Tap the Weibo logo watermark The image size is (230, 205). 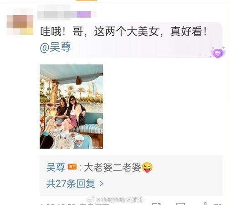(x=91, y=199)
